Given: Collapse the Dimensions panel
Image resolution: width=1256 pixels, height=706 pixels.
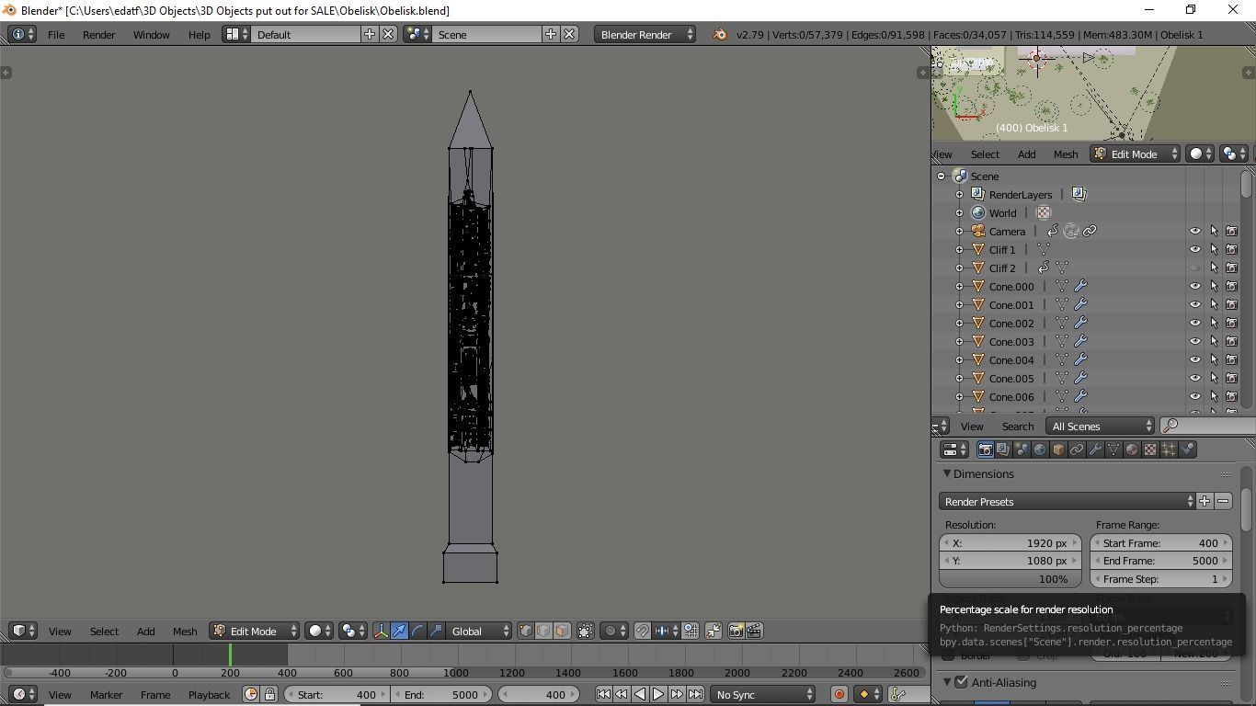Looking at the screenshot, I should (x=946, y=473).
